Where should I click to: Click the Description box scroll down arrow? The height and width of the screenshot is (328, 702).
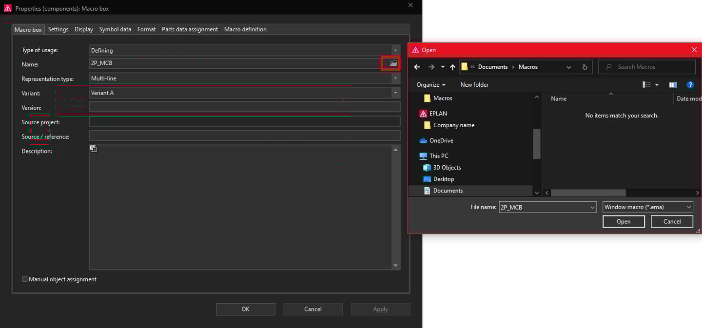pos(396,266)
